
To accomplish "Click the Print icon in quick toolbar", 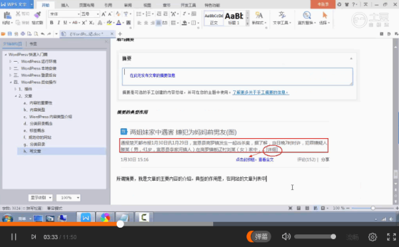I will coord(23,34).
